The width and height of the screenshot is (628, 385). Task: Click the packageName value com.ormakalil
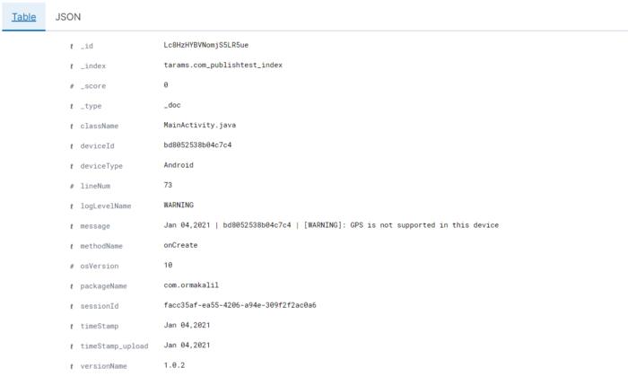pyautogui.click(x=191, y=285)
